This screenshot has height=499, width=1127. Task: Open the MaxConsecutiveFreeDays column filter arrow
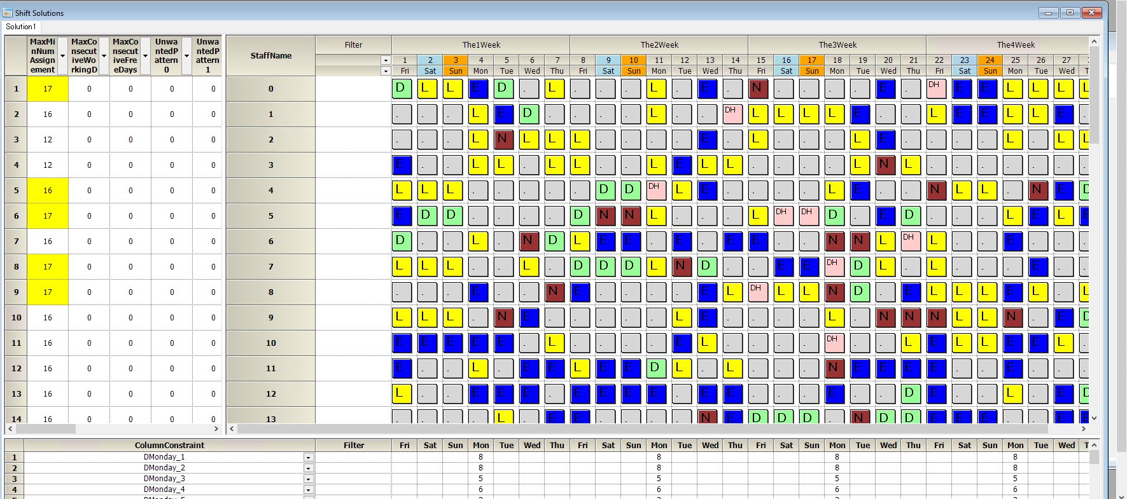click(145, 56)
